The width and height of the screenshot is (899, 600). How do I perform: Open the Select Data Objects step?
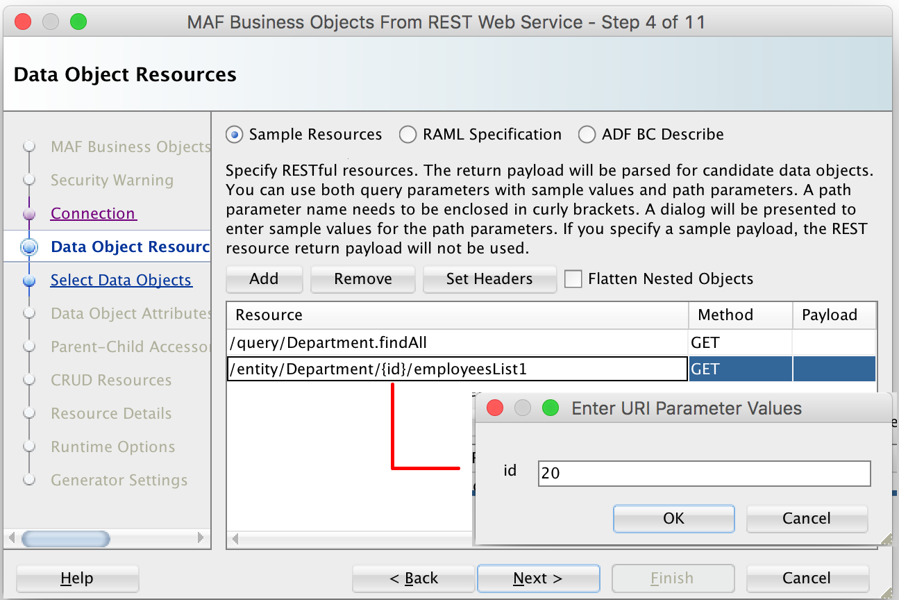[x=121, y=280]
